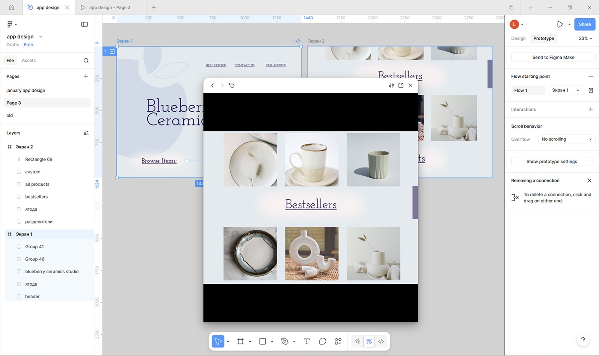Click the purple scrollbar in preview window

pyautogui.click(x=415, y=202)
